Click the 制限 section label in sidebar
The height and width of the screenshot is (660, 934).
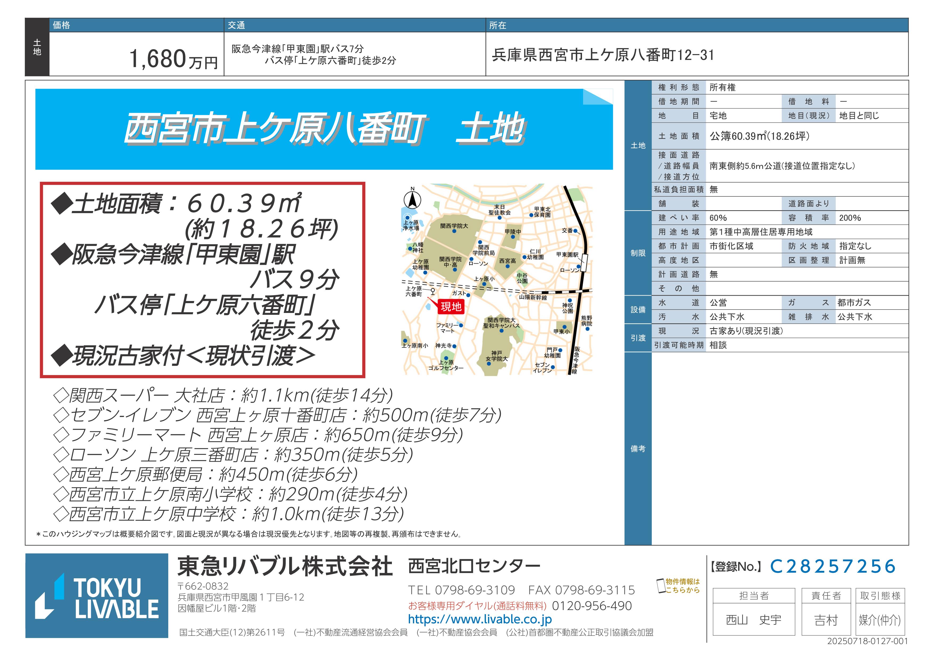click(x=638, y=253)
